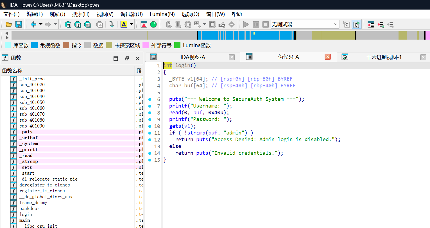
Task: Click the hash-symbol search toolbar icon
Action: click(68, 24)
